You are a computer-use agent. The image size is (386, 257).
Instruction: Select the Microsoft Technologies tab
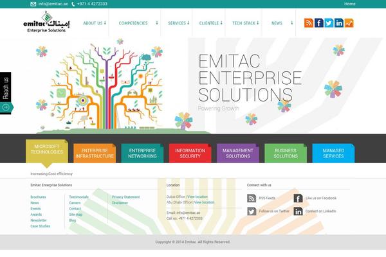pos(47,151)
